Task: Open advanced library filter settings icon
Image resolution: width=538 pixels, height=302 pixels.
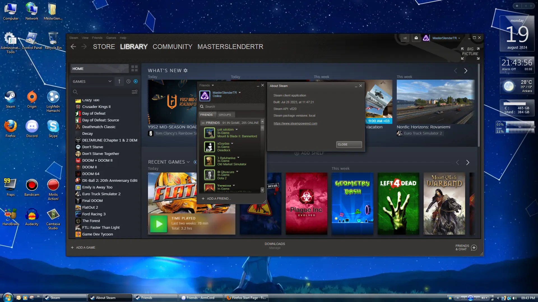Action: coord(134,92)
